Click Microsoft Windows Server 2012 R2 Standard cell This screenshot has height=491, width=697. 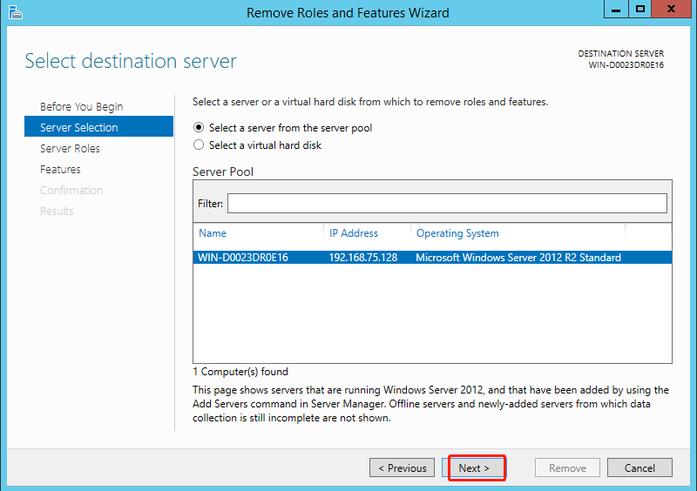pyautogui.click(x=518, y=258)
